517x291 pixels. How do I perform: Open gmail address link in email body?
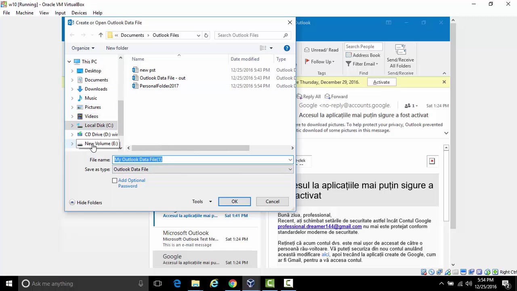319,226
